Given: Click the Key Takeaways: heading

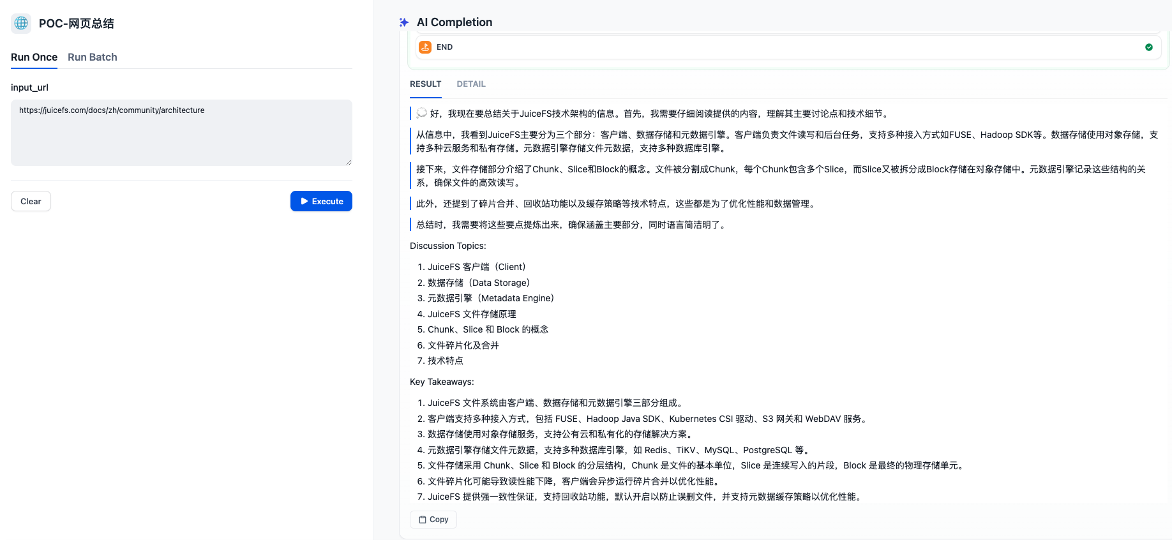Looking at the screenshot, I should tap(442, 382).
